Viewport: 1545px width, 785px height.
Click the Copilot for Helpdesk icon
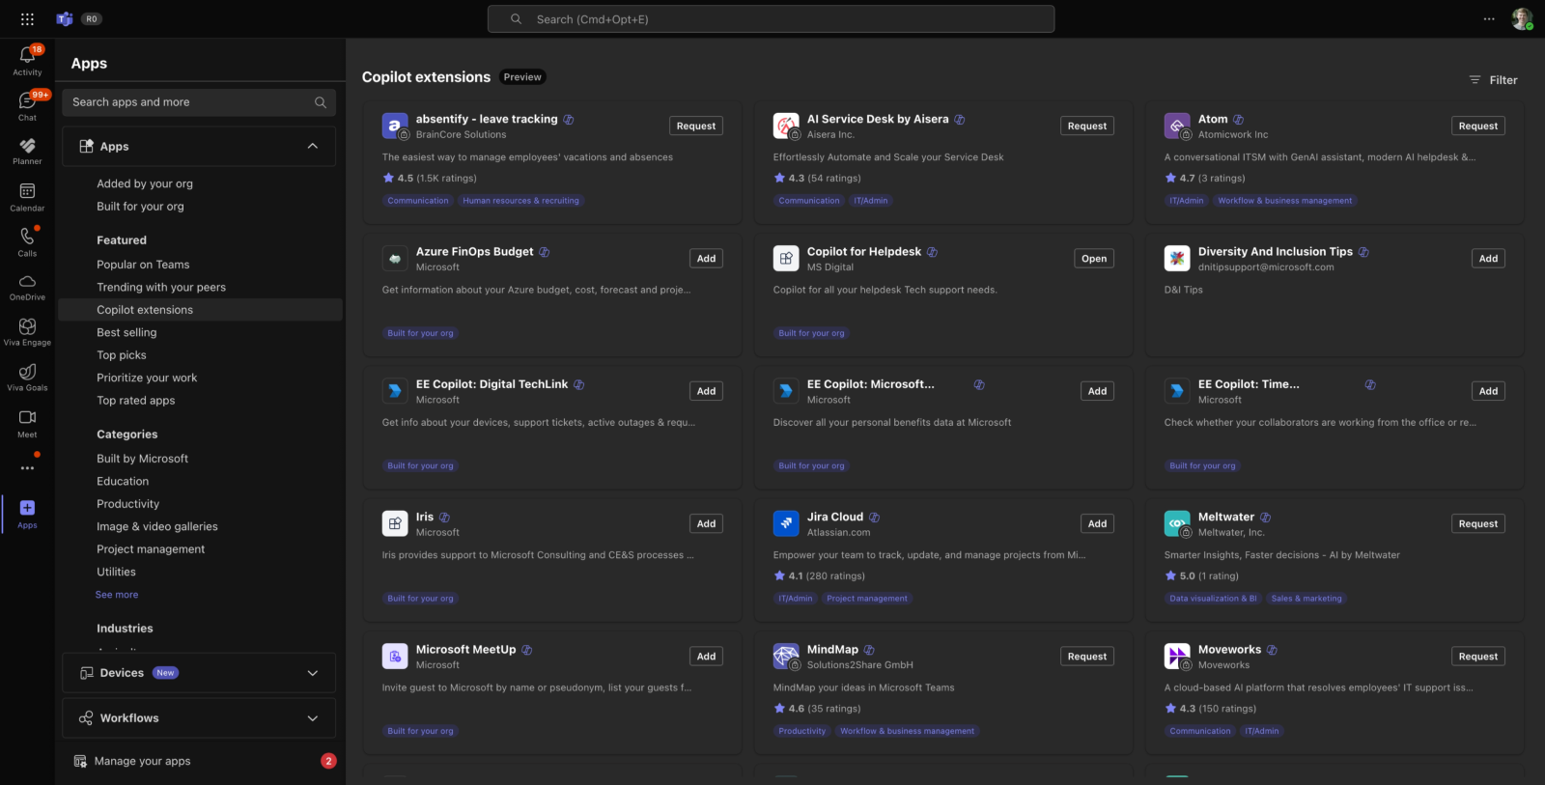coord(786,258)
